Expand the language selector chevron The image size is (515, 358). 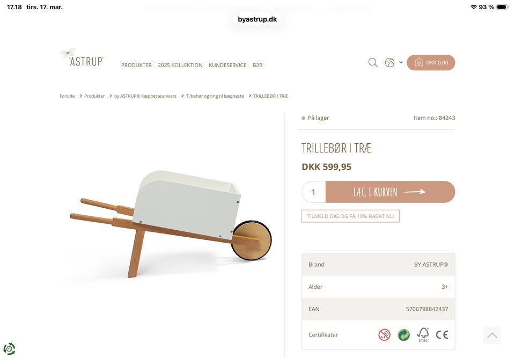pyautogui.click(x=401, y=62)
